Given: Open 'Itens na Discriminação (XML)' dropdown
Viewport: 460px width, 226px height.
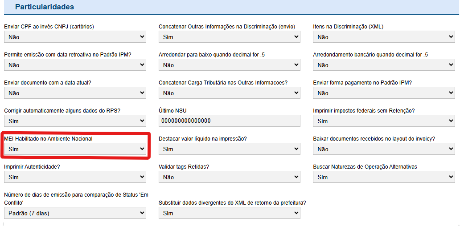Looking at the screenshot, I should pos(384,37).
